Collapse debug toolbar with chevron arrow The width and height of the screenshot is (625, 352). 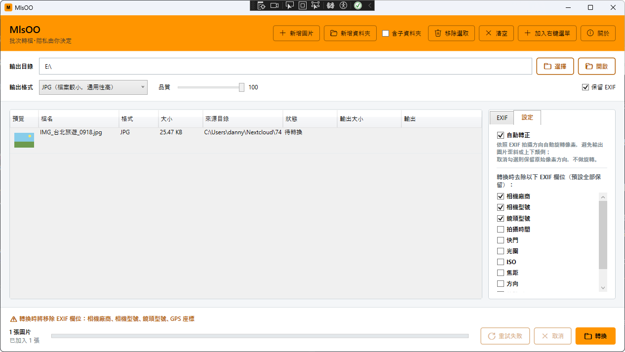point(370,5)
